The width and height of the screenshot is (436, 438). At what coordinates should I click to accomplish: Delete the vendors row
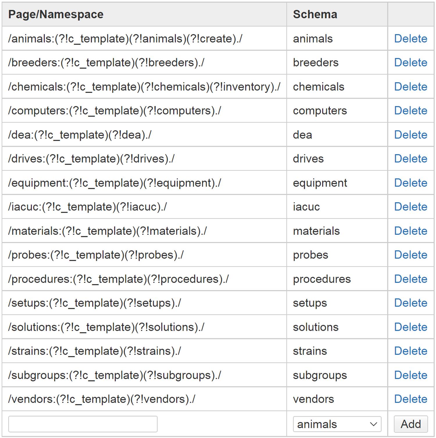click(x=410, y=399)
